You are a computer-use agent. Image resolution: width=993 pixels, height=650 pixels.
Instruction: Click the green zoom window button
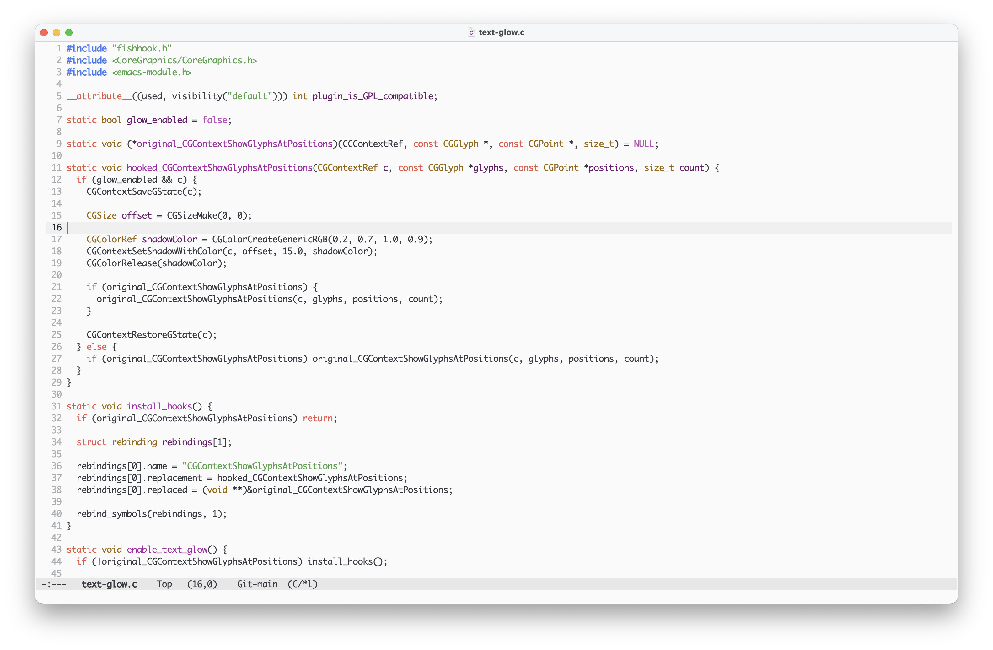[x=69, y=33]
